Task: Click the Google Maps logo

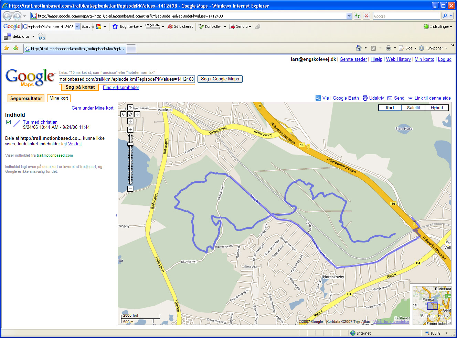Action: click(x=30, y=78)
